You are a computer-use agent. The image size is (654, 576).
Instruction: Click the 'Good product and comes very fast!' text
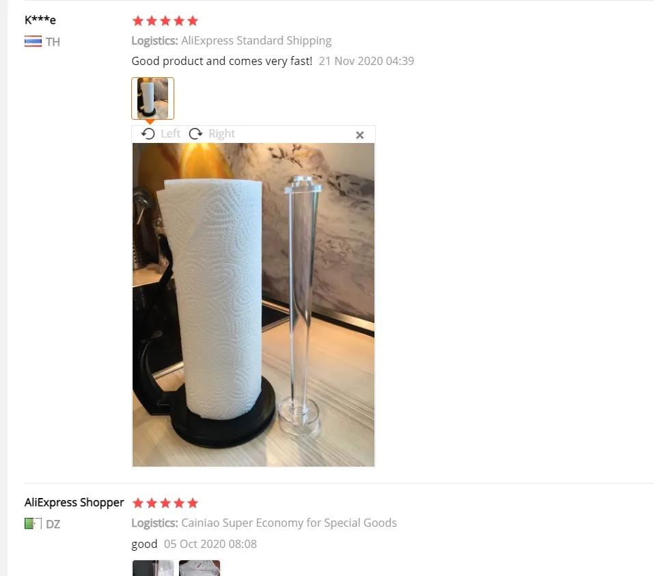(x=222, y=61)
